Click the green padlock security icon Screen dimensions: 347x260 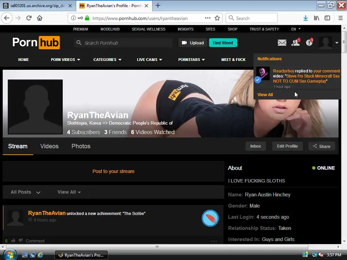pyautogui.click(x=87, y=18)
